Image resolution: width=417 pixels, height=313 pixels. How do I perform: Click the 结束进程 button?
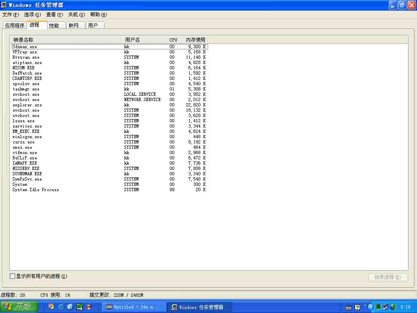[x=388, y=277]
